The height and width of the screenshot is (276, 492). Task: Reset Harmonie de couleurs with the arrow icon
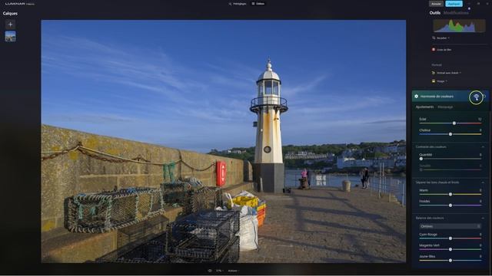point(485,97)
